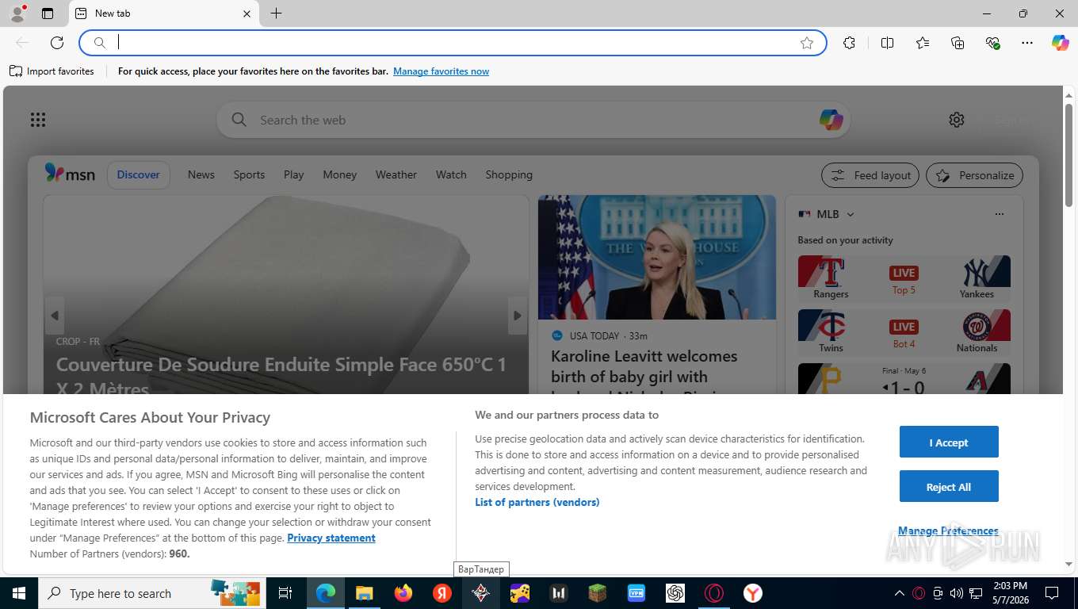Open Karoline Leavitt press briefing thumbnail

657,258
